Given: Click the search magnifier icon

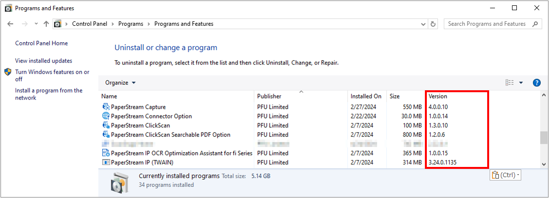Looking at the screenshot, I should coord(535,24).
